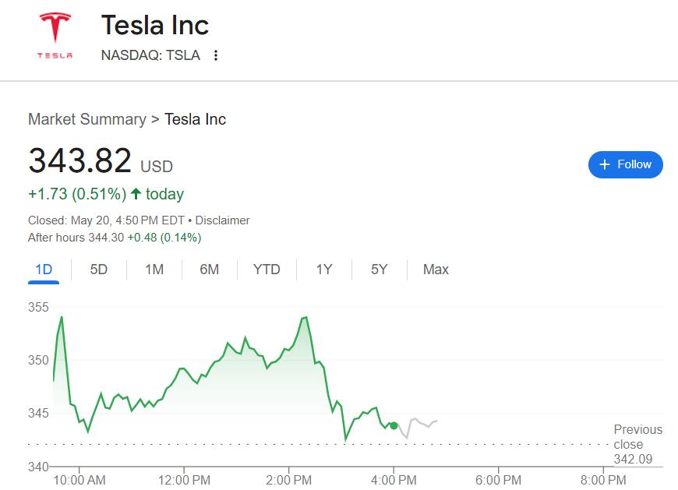Select the 5Y time range tab
Screen dimensions: 678x490
point(379,270)
